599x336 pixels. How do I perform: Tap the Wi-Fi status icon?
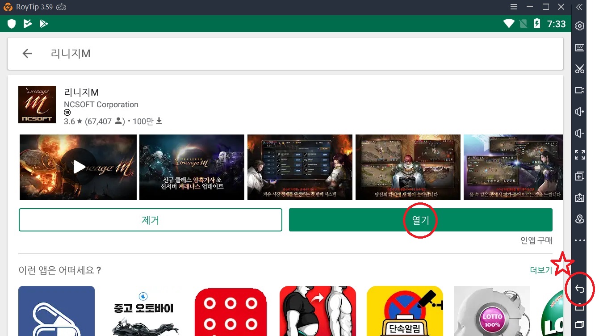coord(508,24)
